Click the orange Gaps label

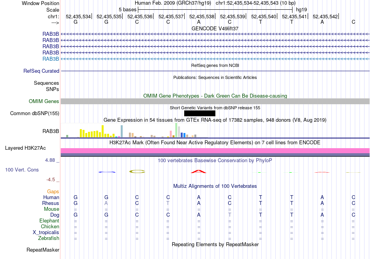click(53, 192)
